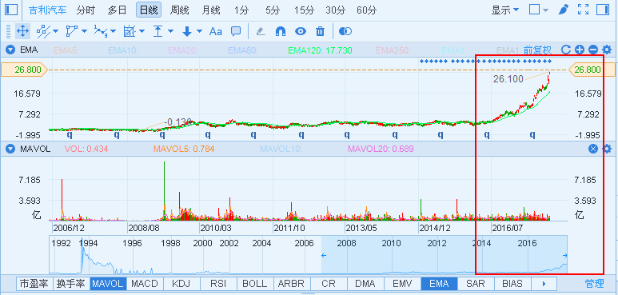This screenshot has height=295, width=618.
Task: Close the MAVOL panel
Action: click(x=593, y=149)
